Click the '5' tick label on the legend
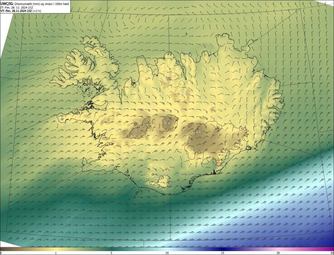 point(111,253)
